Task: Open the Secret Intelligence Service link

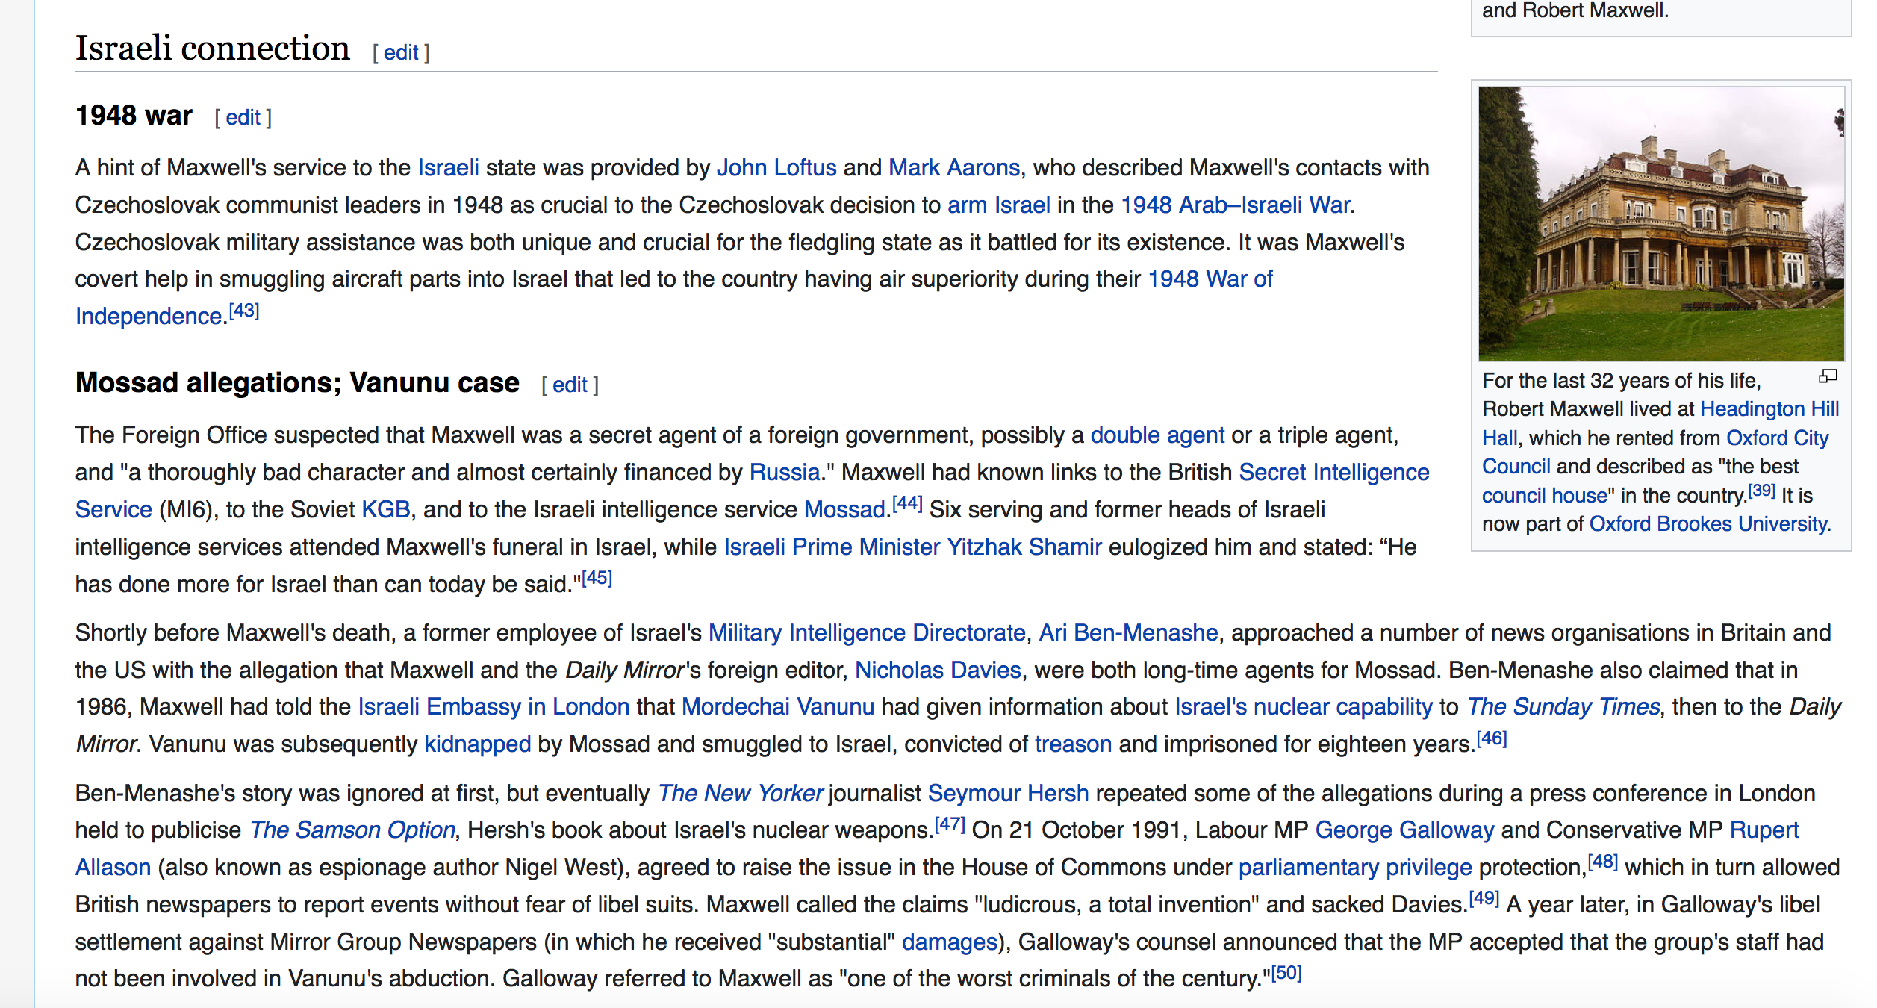Action: point(1334,473)
